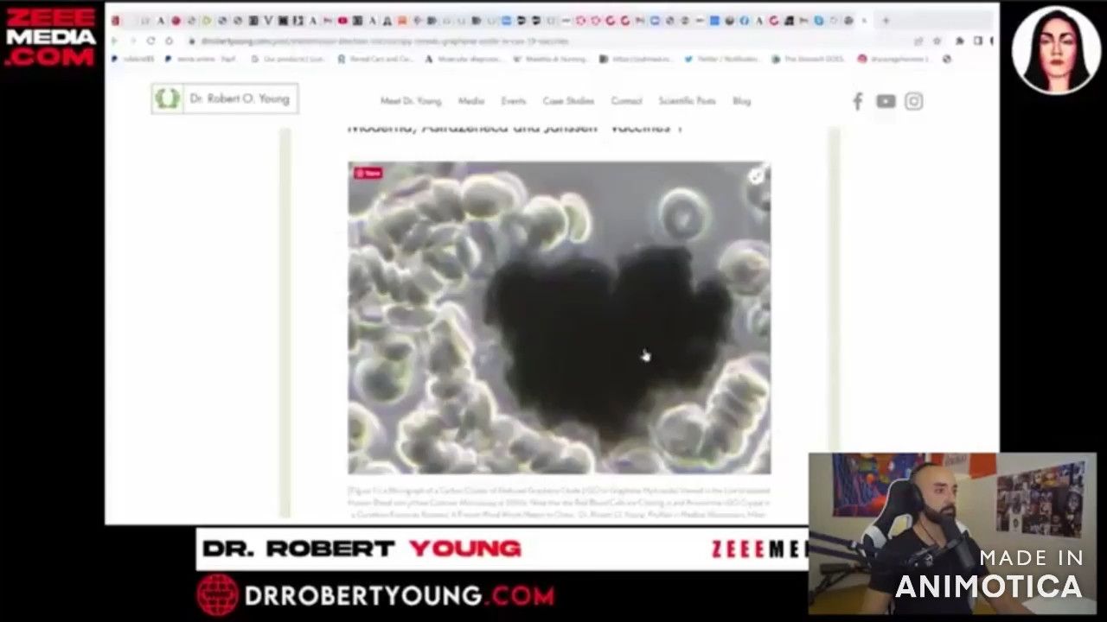Navigate to the Scientific Posts page

[688, 101]
